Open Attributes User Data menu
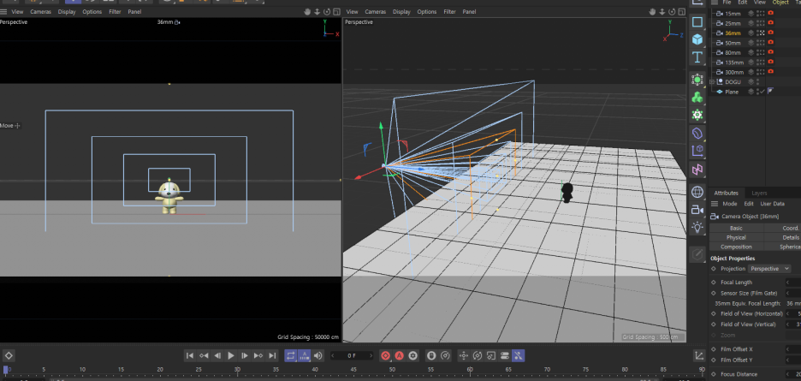Viewport: 801px width, 381px height. (773, 204)
